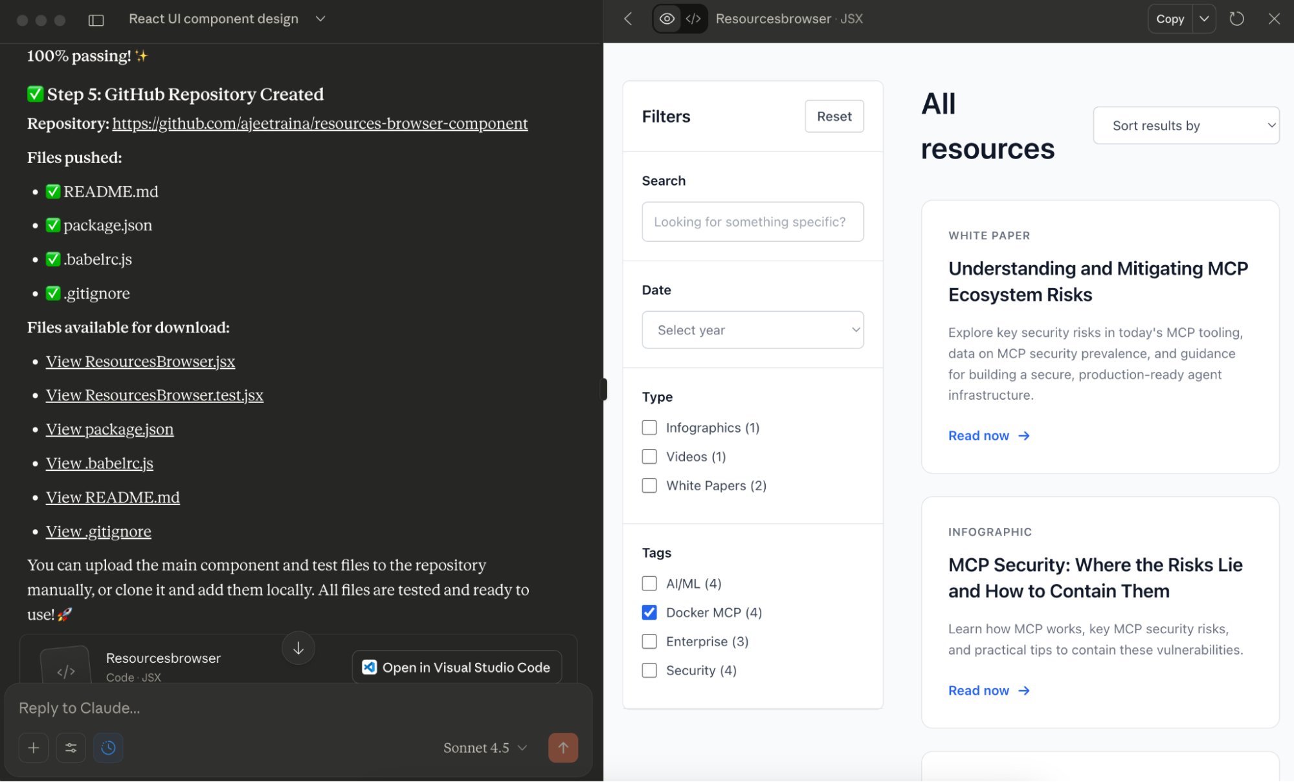Screen dimensions: 1294x782
Task: Open the View ResourcesBrowser.jsx link
Action: coord(140,362)
